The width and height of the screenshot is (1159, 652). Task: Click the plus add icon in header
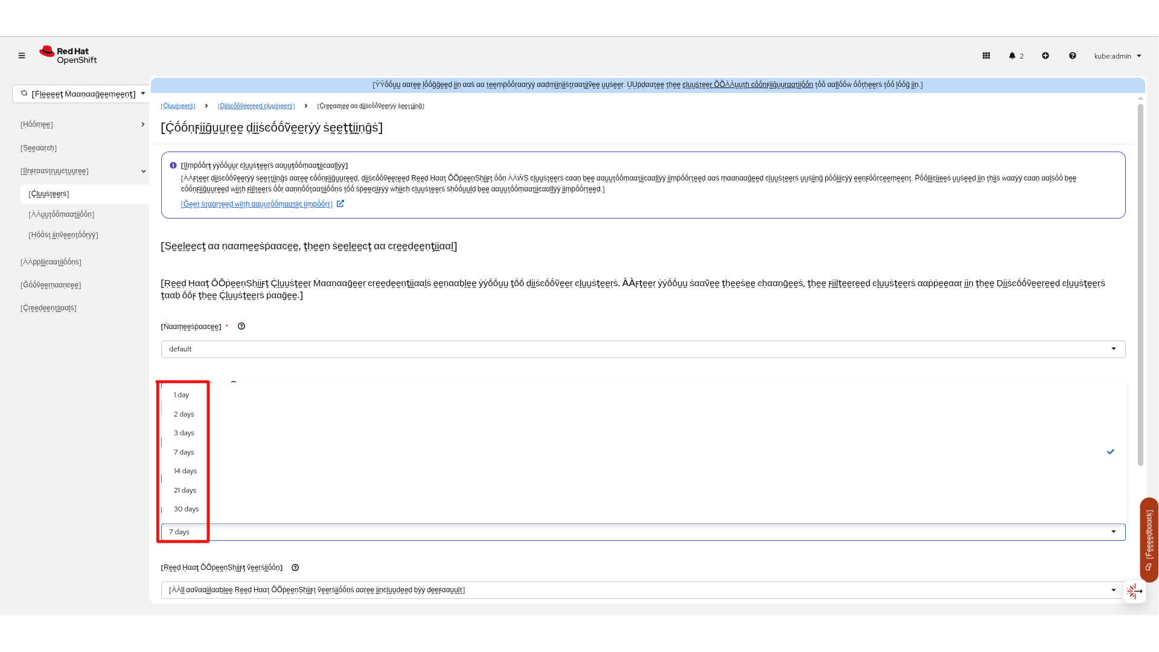(1046, 56)
